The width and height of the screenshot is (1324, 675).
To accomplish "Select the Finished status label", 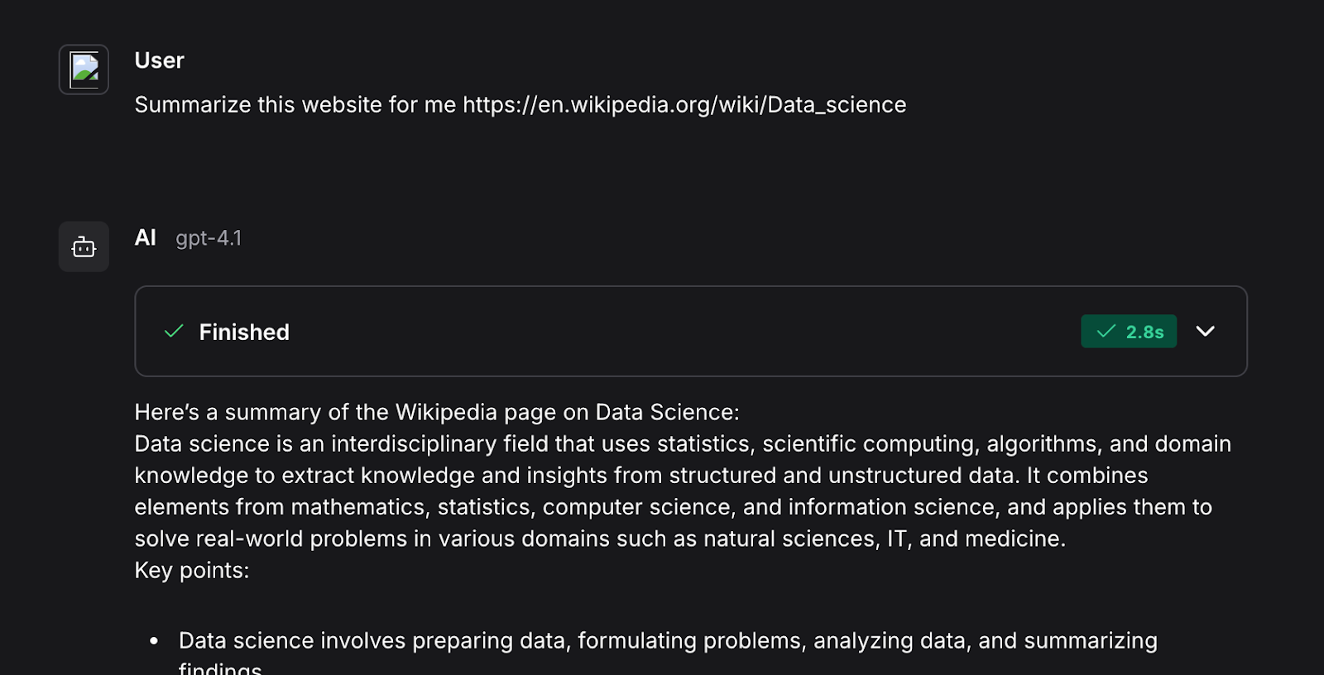I will coord(244,332).
